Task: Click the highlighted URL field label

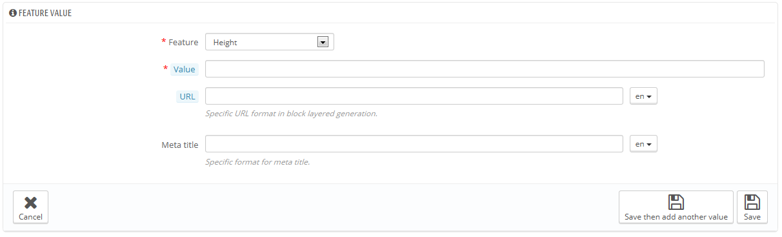Action: [187, 96]
